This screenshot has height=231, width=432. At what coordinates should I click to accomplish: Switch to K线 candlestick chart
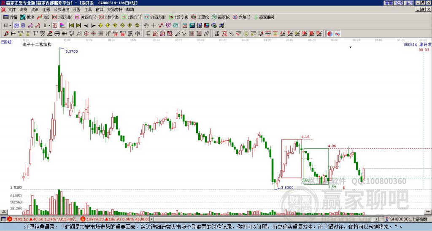(43, 17)
